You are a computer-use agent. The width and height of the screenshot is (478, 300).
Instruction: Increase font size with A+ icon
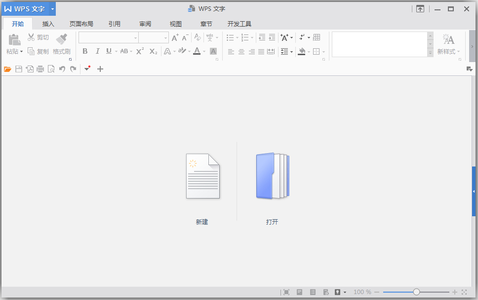[175, 37]
